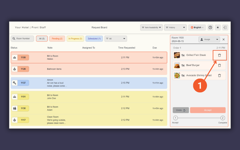Image resolution: width=240 pixels, height=150 pixels.
Task: Click wrench icon for room 1137
Action: [14, 83]
